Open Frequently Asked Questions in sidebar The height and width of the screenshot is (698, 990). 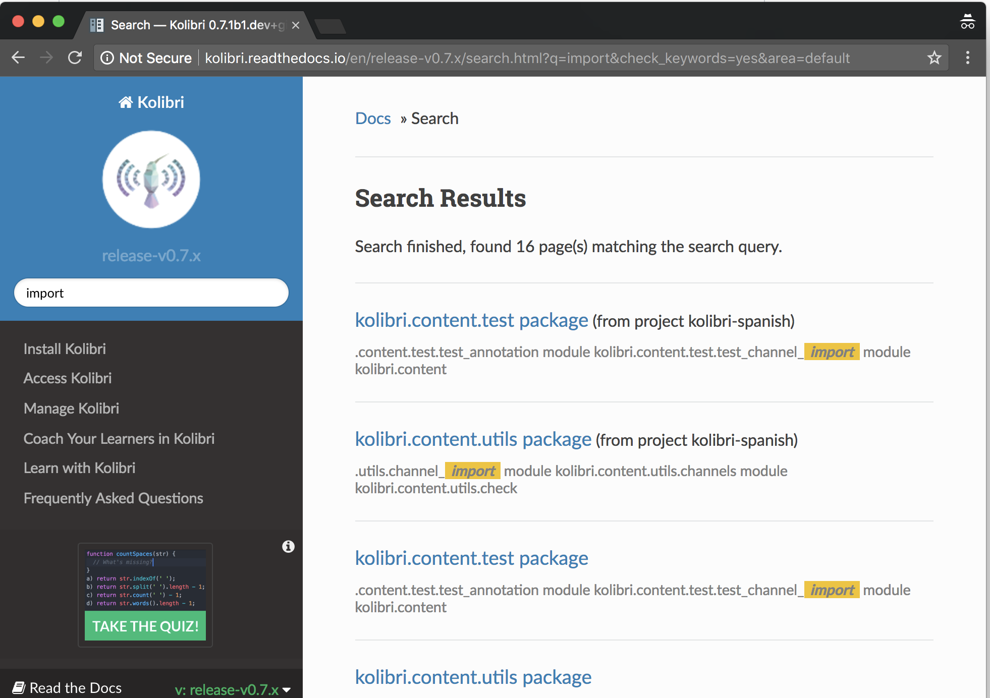pyautogui.click(x=113, y=498)
